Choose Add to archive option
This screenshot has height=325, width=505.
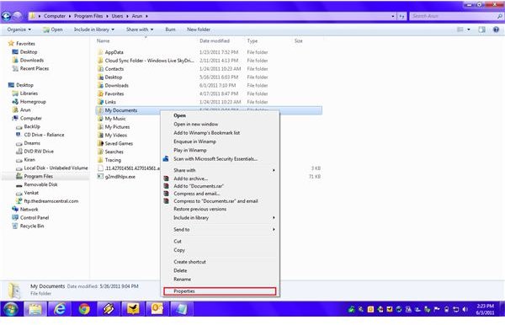point(221,178)
